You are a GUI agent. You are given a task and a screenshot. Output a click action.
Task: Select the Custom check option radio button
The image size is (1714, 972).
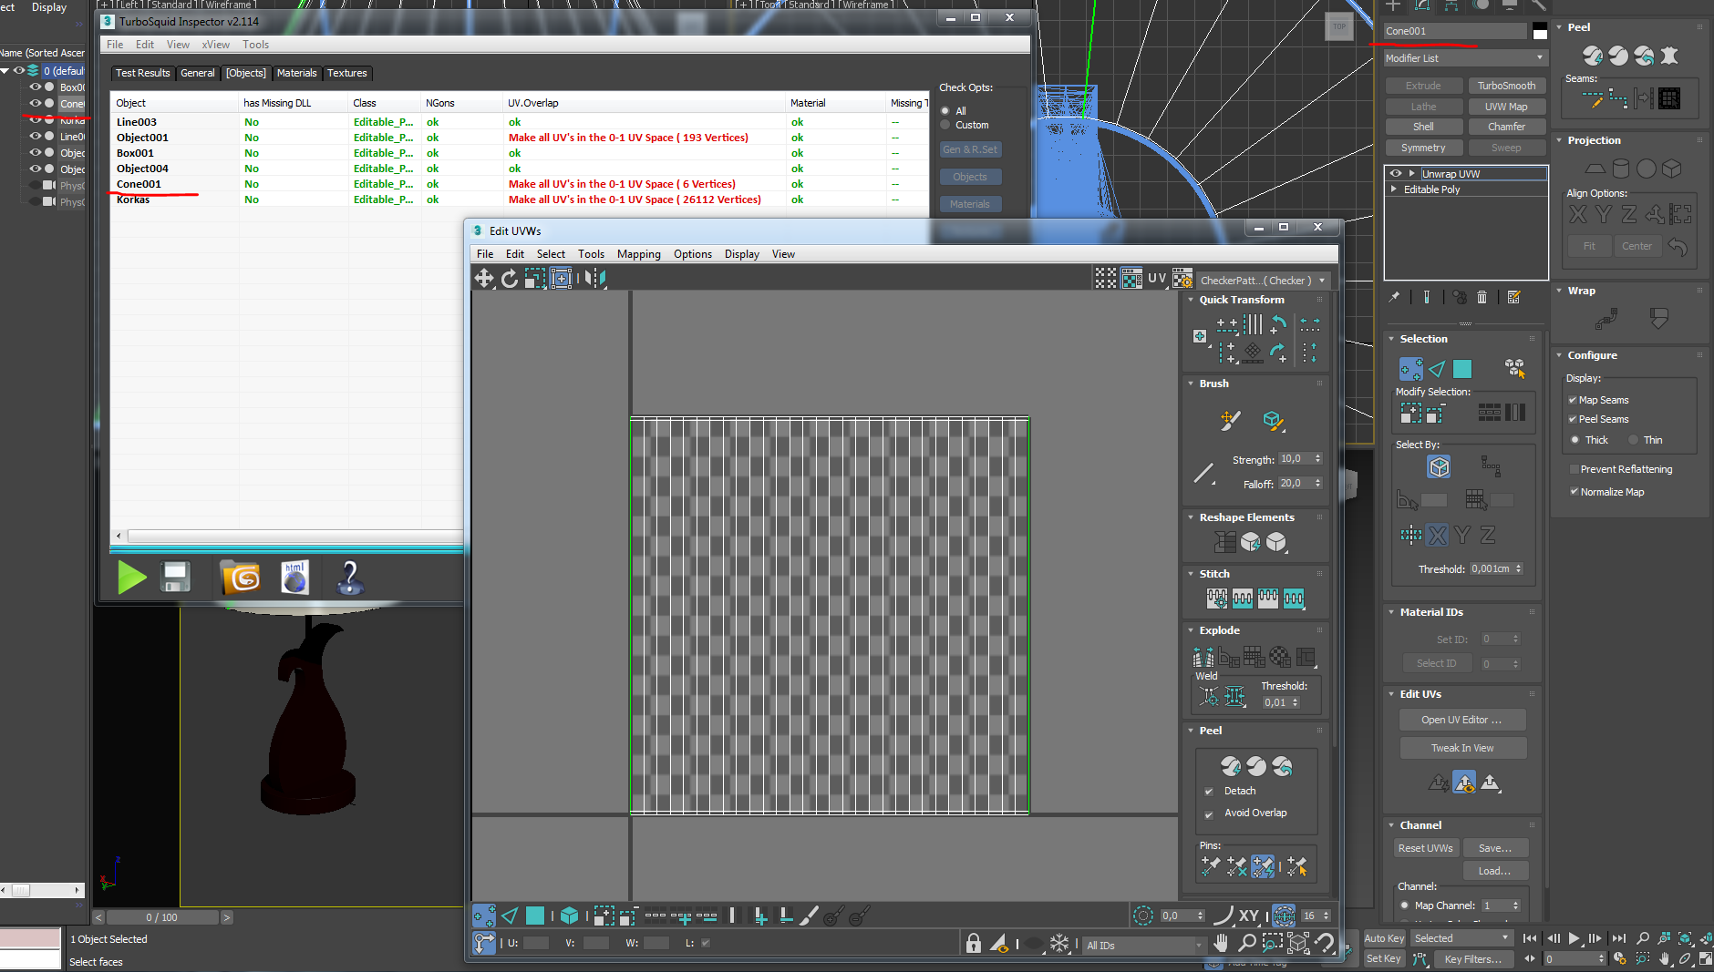point(945,126)
